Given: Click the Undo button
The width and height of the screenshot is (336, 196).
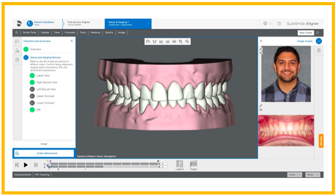Looking at the screenshot, I should click(x=292, y=175).
